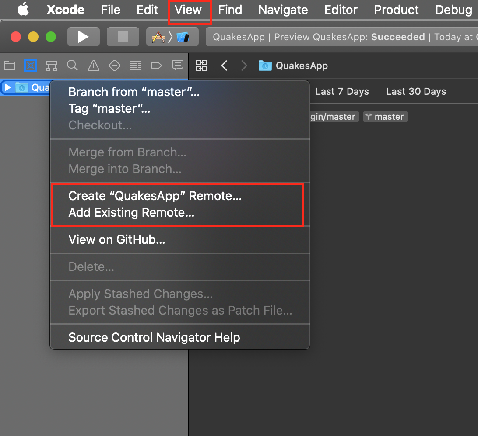Viewport: 478px width, 436px height.
Task: Run the app with the play button
Action: point(83,37)
